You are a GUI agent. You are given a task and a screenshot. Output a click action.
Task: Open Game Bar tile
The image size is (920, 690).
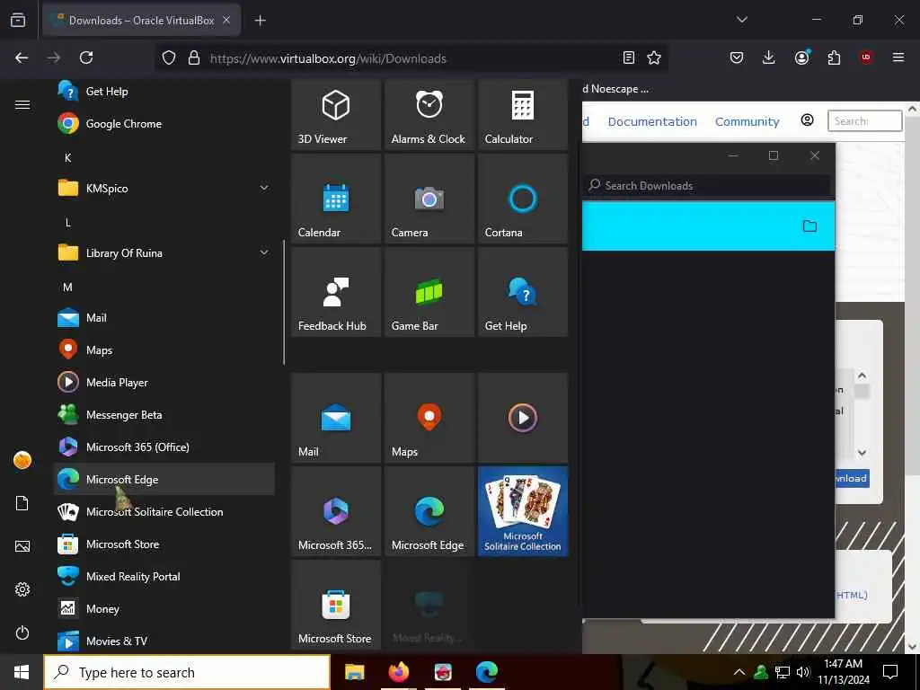click(429, 292)
